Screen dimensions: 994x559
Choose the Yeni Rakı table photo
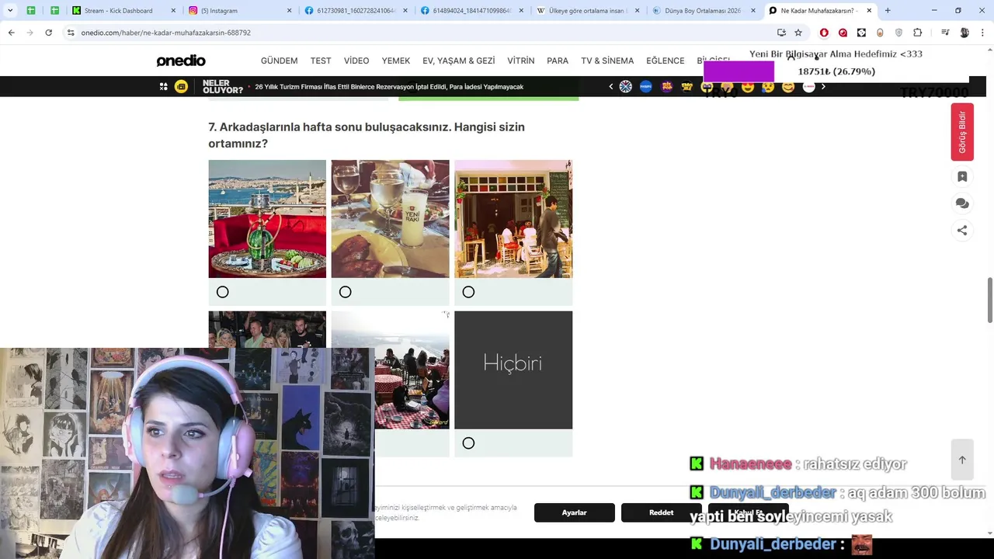[390, 219]
